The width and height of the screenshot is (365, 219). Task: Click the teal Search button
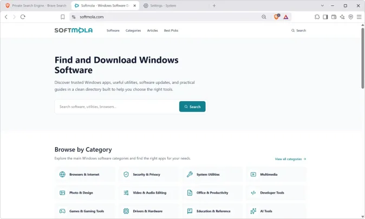(192, 107)
